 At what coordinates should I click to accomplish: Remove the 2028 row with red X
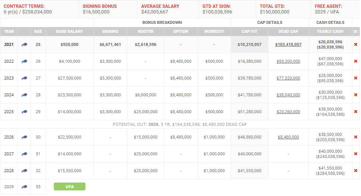tap(355, 171)
